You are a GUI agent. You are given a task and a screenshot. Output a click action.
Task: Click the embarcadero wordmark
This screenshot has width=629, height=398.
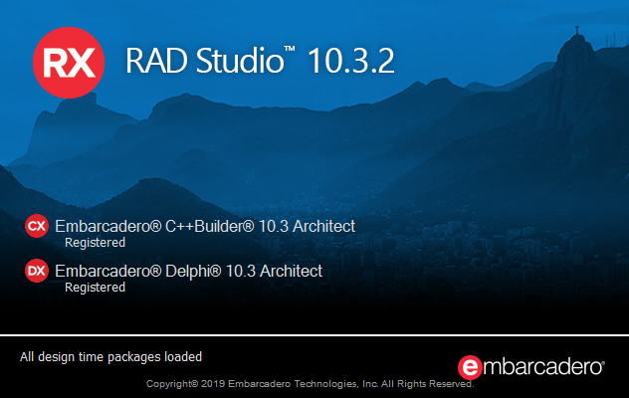[544, 367]
